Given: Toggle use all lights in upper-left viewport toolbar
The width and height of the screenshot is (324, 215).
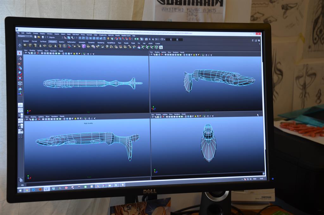Looking at the screenshot, I should (x=74, y=54).
